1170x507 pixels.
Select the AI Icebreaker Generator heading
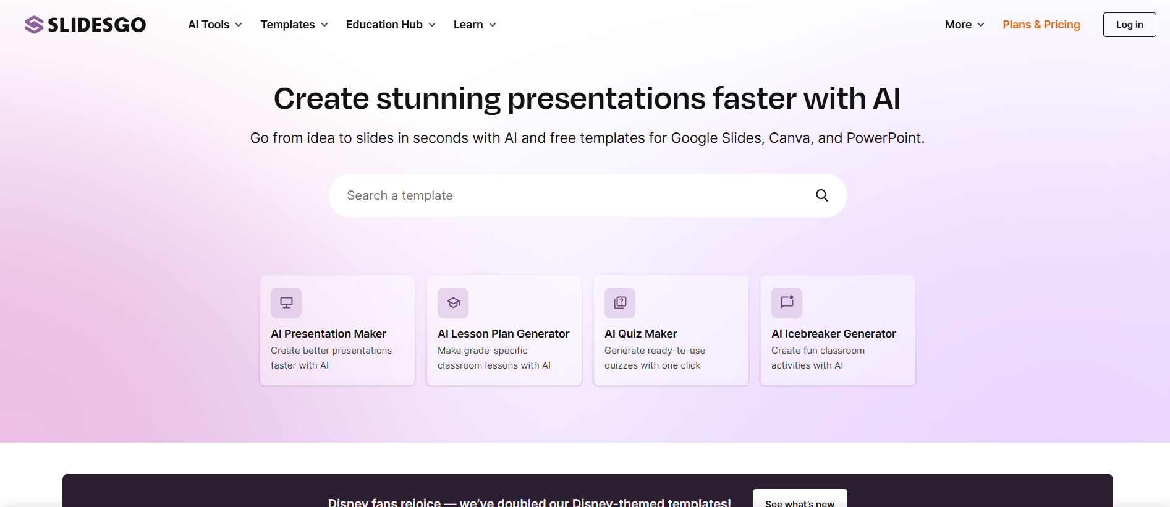[833, 334]
